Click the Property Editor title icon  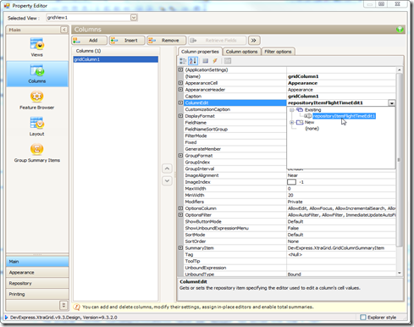pyautogui.click(x=7, y=6)
